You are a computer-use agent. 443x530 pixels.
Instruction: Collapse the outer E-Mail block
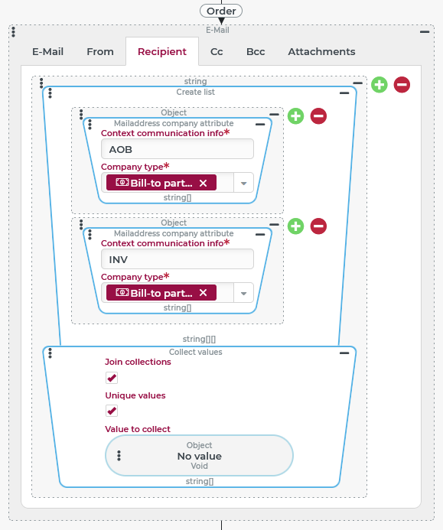click(425, 32)
